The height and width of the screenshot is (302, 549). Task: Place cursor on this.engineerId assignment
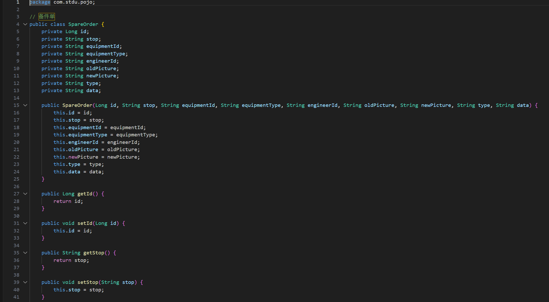point(83,142)
